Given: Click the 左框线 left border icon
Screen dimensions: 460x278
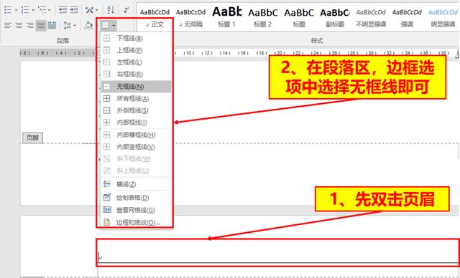Looking at the screenshot, I should point(107,62).
